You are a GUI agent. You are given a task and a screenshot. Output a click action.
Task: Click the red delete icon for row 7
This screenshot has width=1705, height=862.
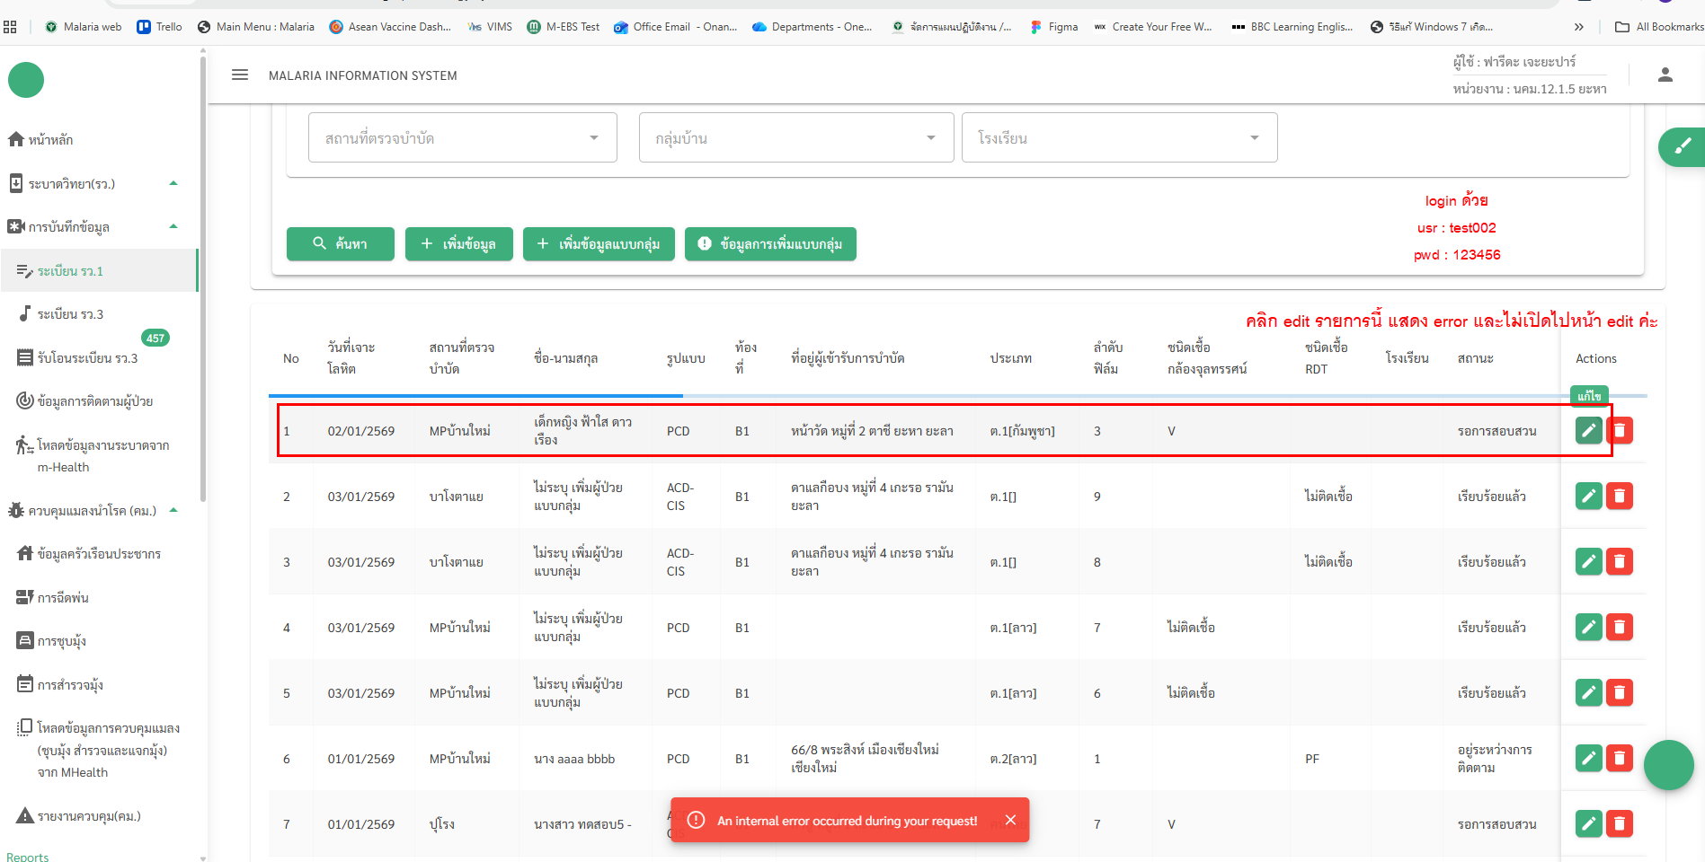point(1620,823)
